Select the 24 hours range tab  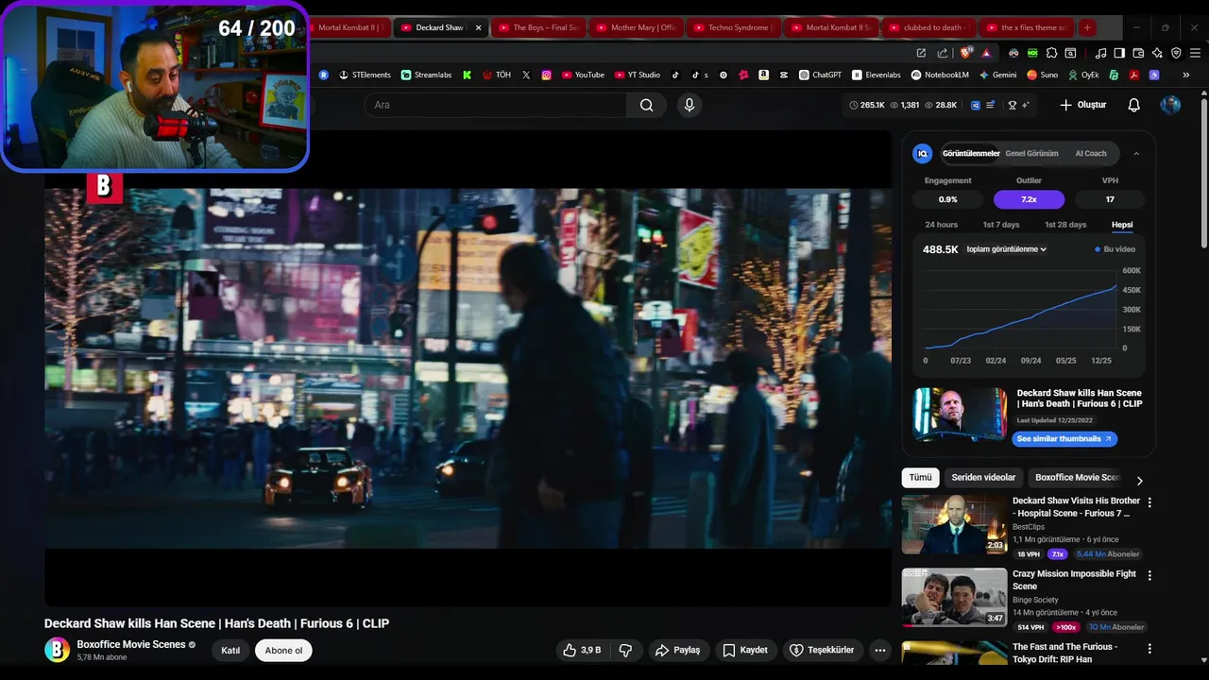click(x=941, y=225)
